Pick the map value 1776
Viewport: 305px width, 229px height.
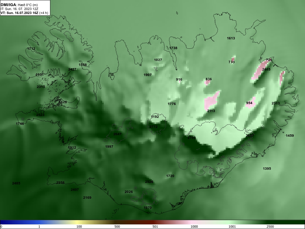172,104
